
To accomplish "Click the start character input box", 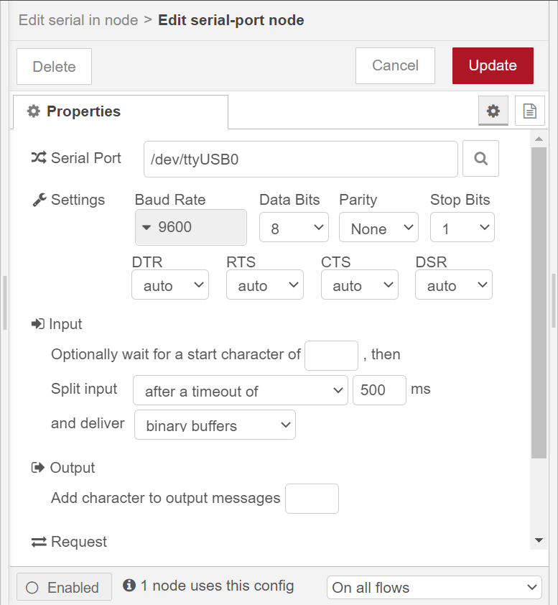I will click(x=331, y=356).
